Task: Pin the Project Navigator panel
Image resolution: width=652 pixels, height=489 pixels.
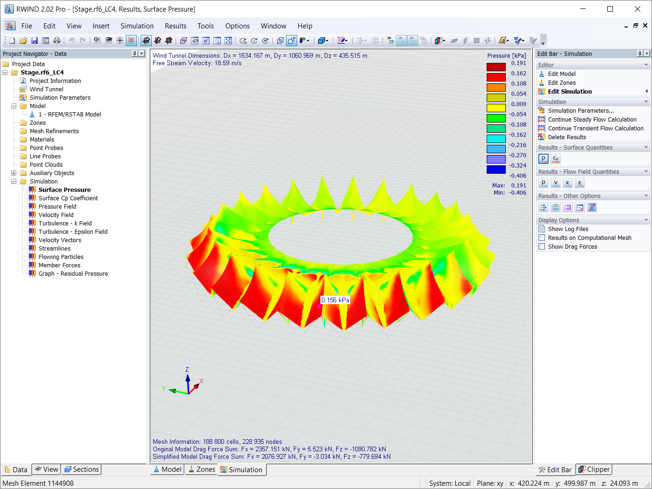Action: pos(135,54)
